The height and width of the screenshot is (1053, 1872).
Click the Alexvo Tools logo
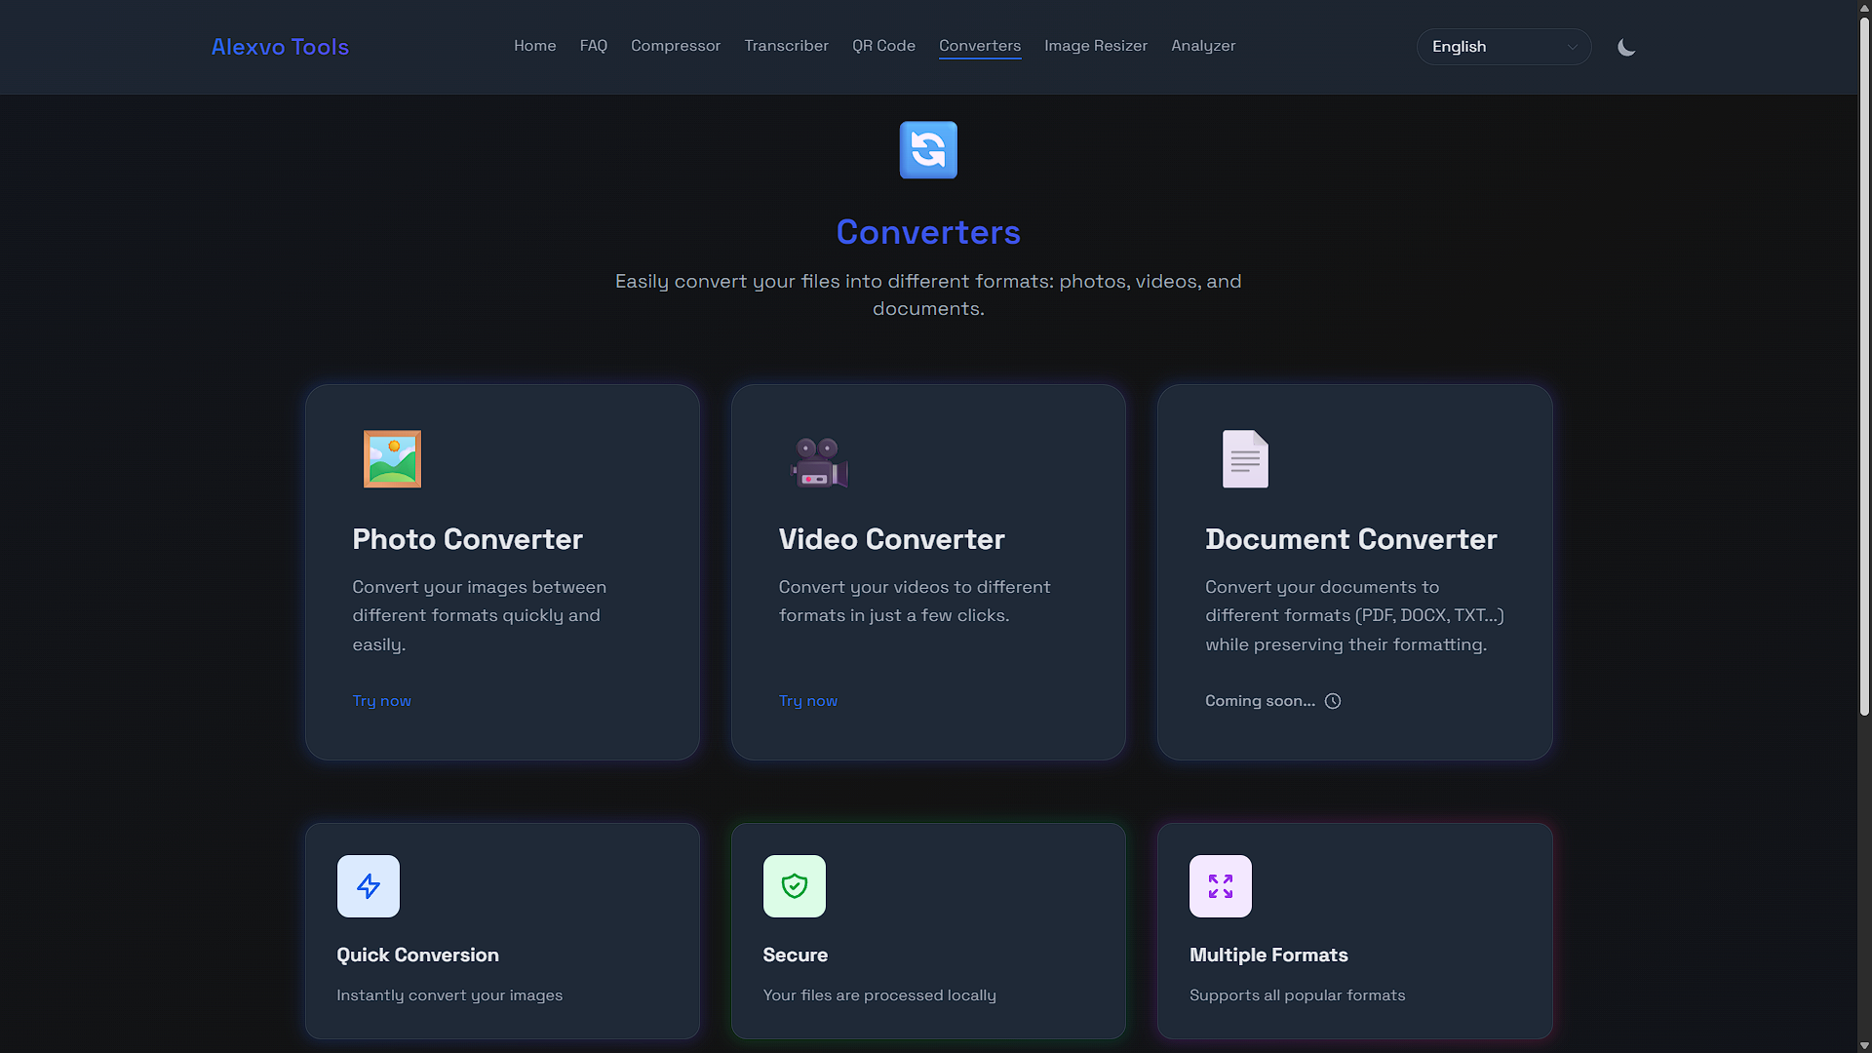point(279,46)
